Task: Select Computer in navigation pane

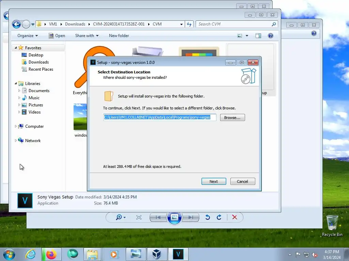Action: [34, 126]
